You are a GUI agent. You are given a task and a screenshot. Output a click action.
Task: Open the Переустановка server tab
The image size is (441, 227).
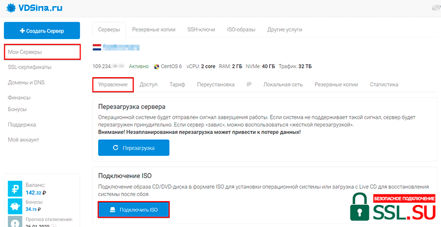(x=216, y=84)
